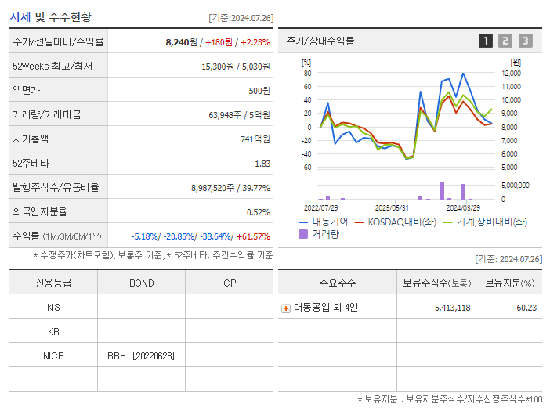Click the 주요주주 column header
The image size is (550, 411).
(338, 283)
